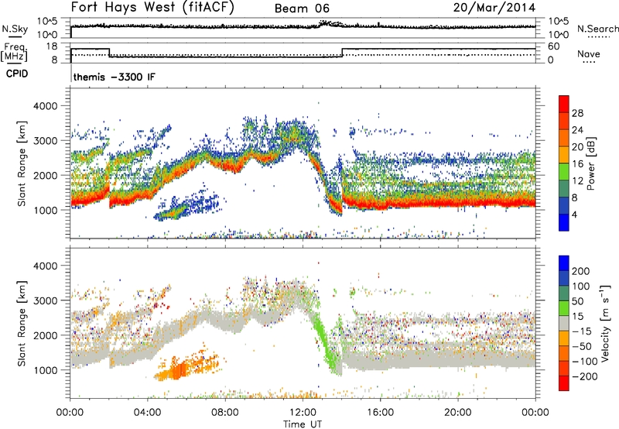Click the top blue segment of velocity colorbar
Viewport: 619px width, 429px height.
click(564, 263)
